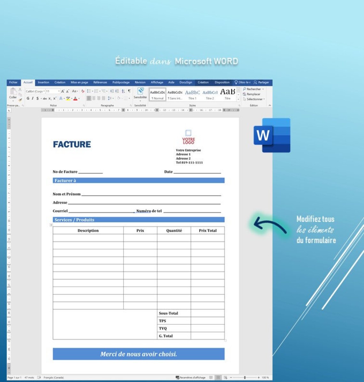
Task: Expand the font color A dropdown arrow
Action: [x=78, y=98]
